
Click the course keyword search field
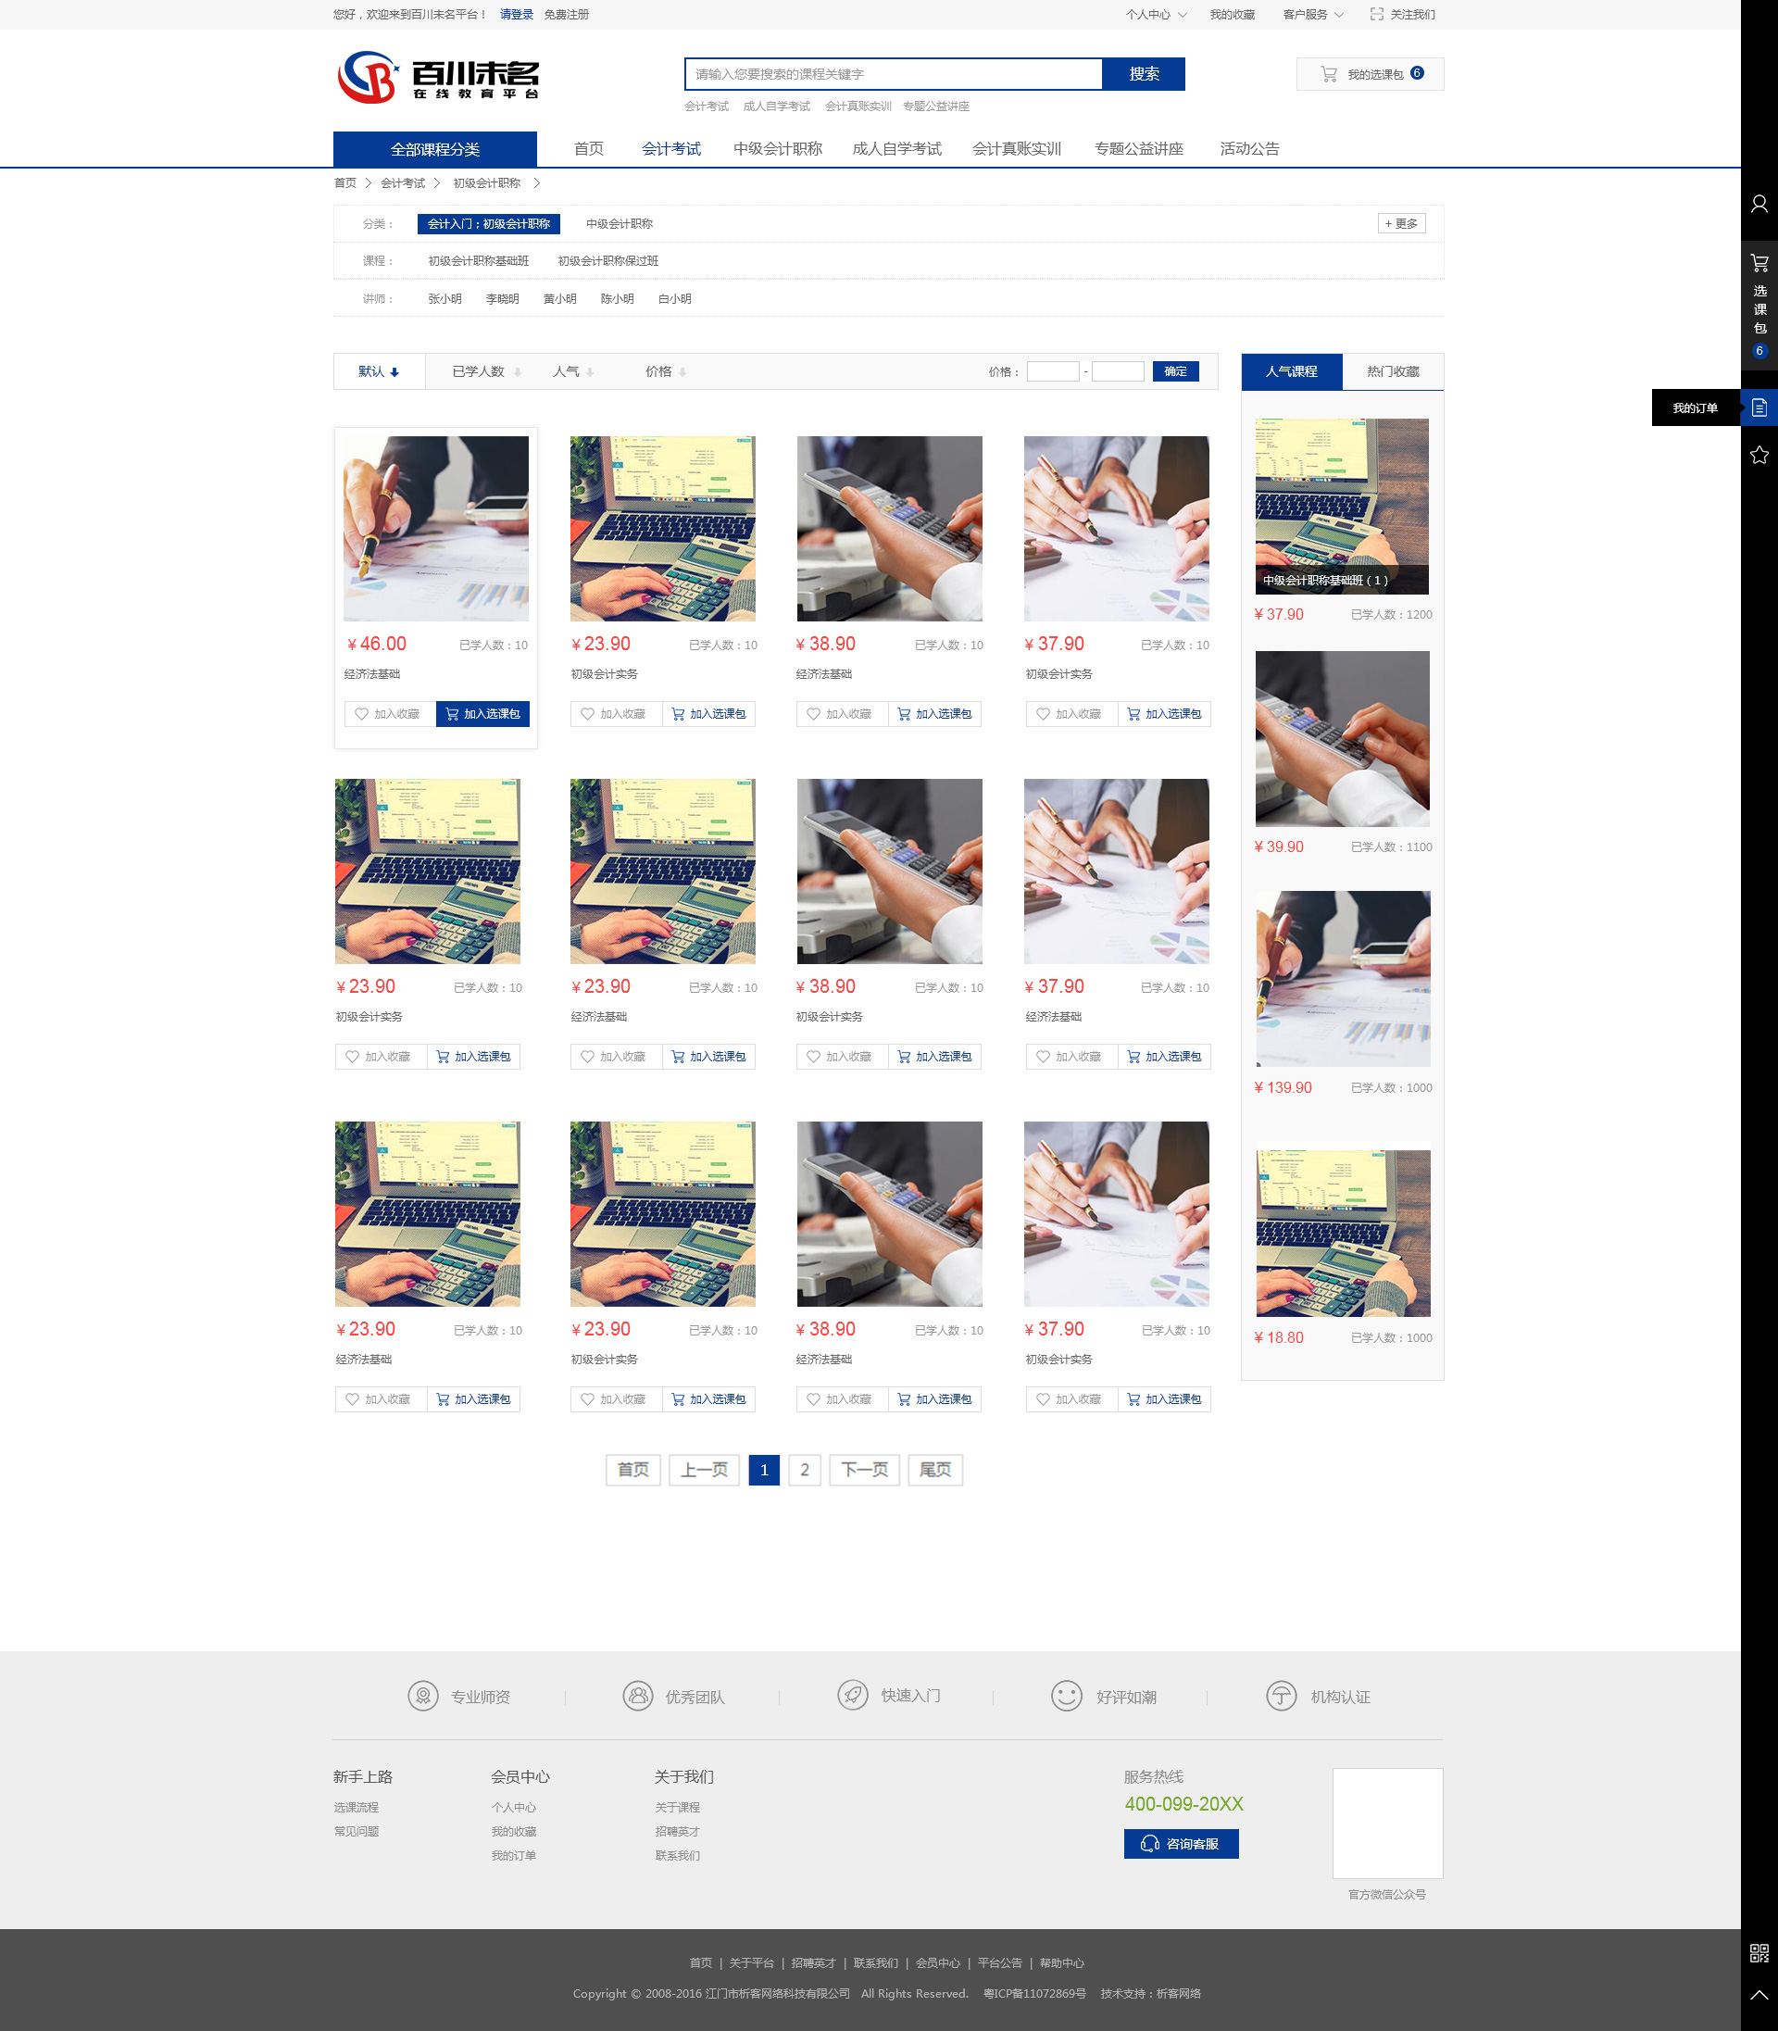click(x=893, y=74)
